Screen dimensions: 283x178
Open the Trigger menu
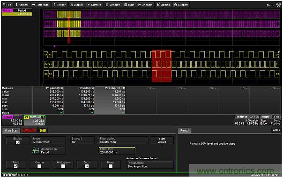point(60,5)
